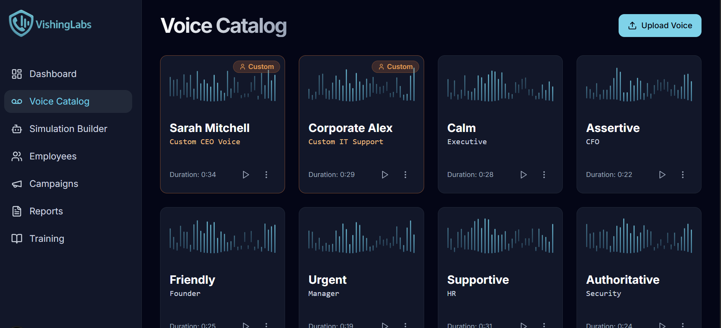Click the Executive role label

pyautogui.click(x=467, y=141)
